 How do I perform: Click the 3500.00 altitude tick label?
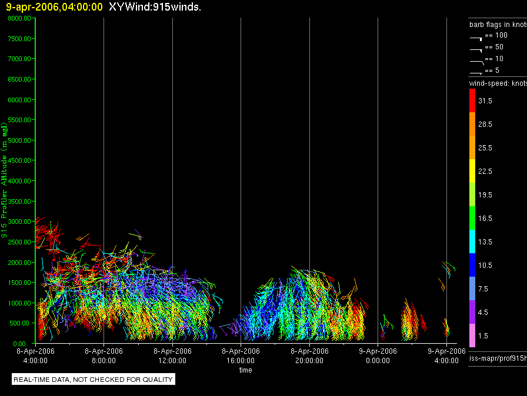[x=19, y=202]
